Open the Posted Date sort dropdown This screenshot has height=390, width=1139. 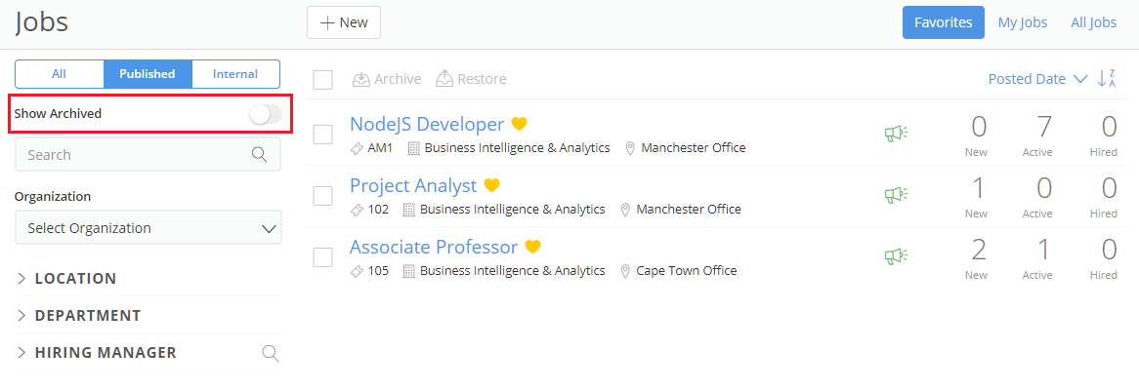tap(1037, 79)
